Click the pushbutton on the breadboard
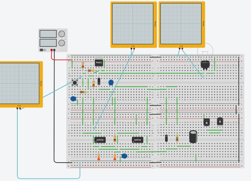Screen dimensions: 251x181 coord(75,83)
